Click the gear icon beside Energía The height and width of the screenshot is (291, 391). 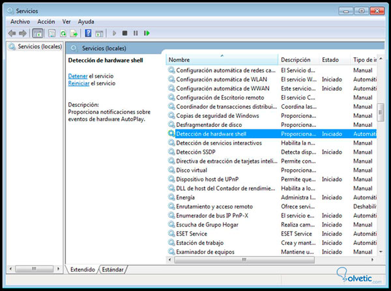[171, 197]
